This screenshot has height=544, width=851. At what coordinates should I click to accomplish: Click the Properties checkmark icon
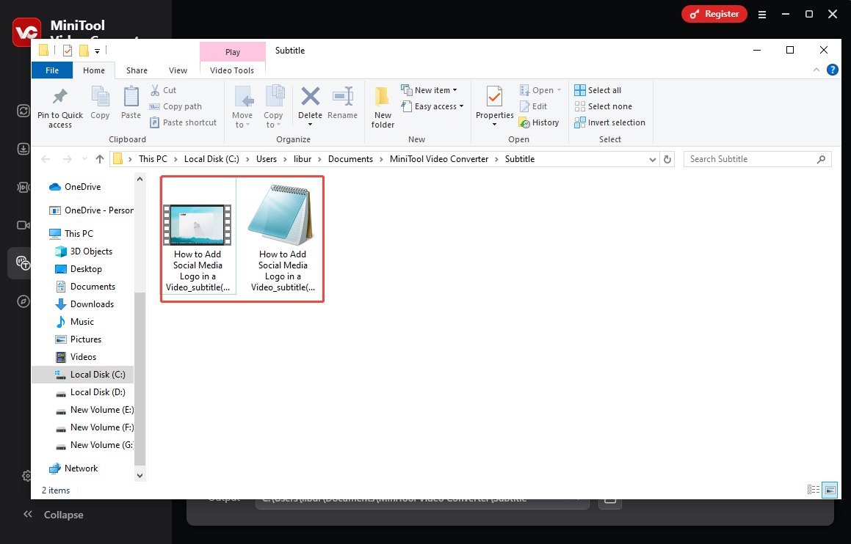point(494,97)
